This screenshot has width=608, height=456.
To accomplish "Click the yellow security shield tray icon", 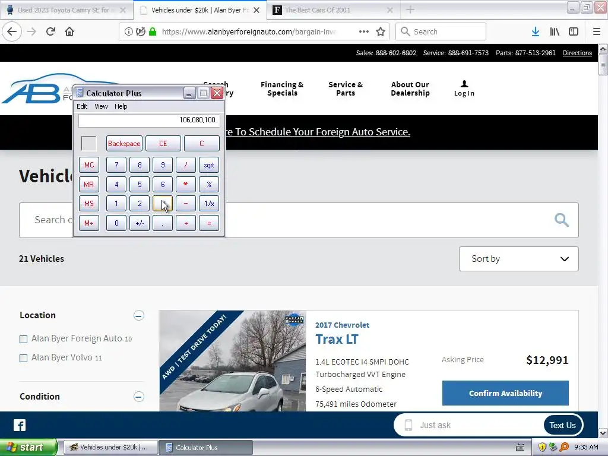I will 542,447.
